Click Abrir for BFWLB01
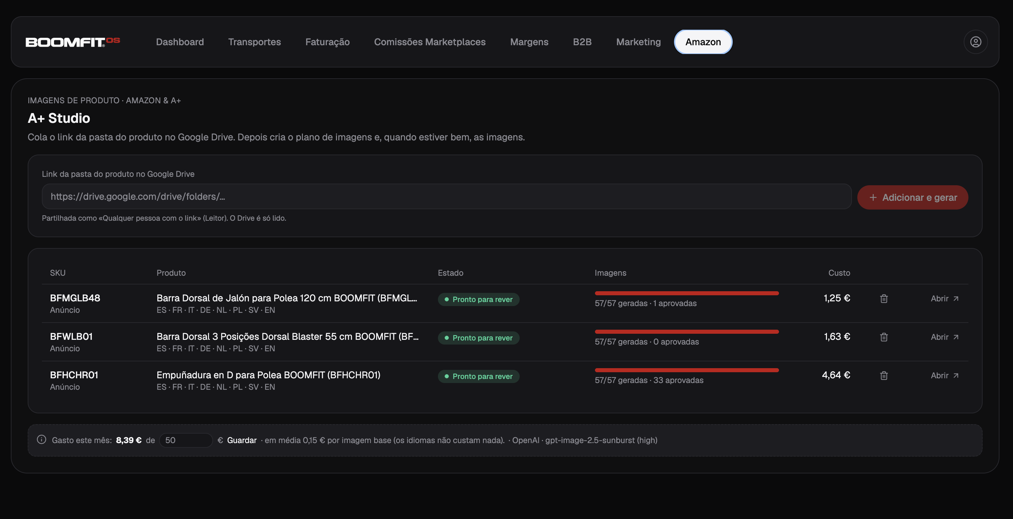The image size is (1013, 519). 944,337
